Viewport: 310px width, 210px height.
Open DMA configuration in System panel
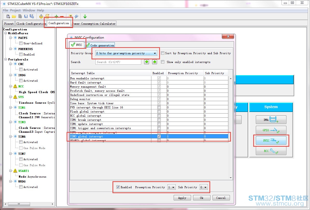[271, 120]
